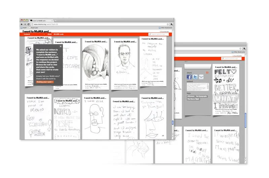Open the I loved the dream card

tap(197, 145)
